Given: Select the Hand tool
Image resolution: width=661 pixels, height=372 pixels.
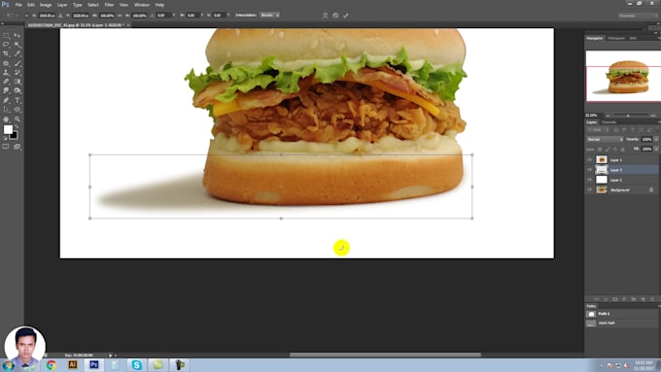Looking at the screenshot, I should (x=6, y=119).
